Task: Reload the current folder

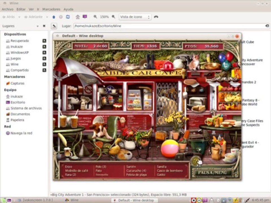Action: (x=68, y=17)
